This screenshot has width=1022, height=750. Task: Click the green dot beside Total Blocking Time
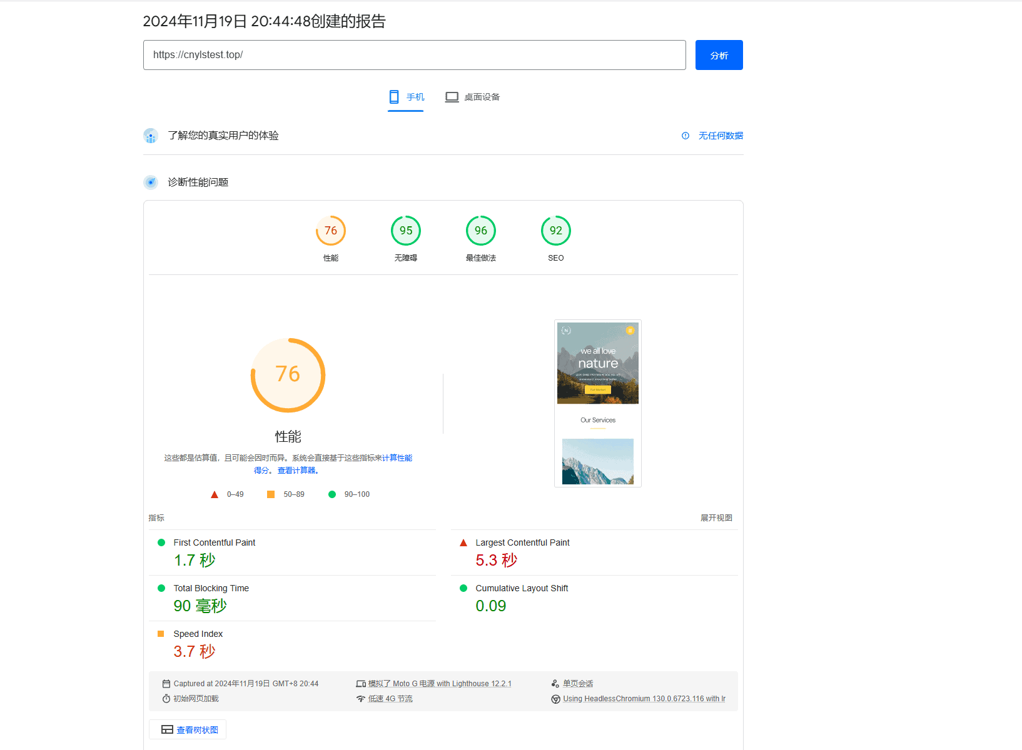pyautogui.click(x=161, y=588)
